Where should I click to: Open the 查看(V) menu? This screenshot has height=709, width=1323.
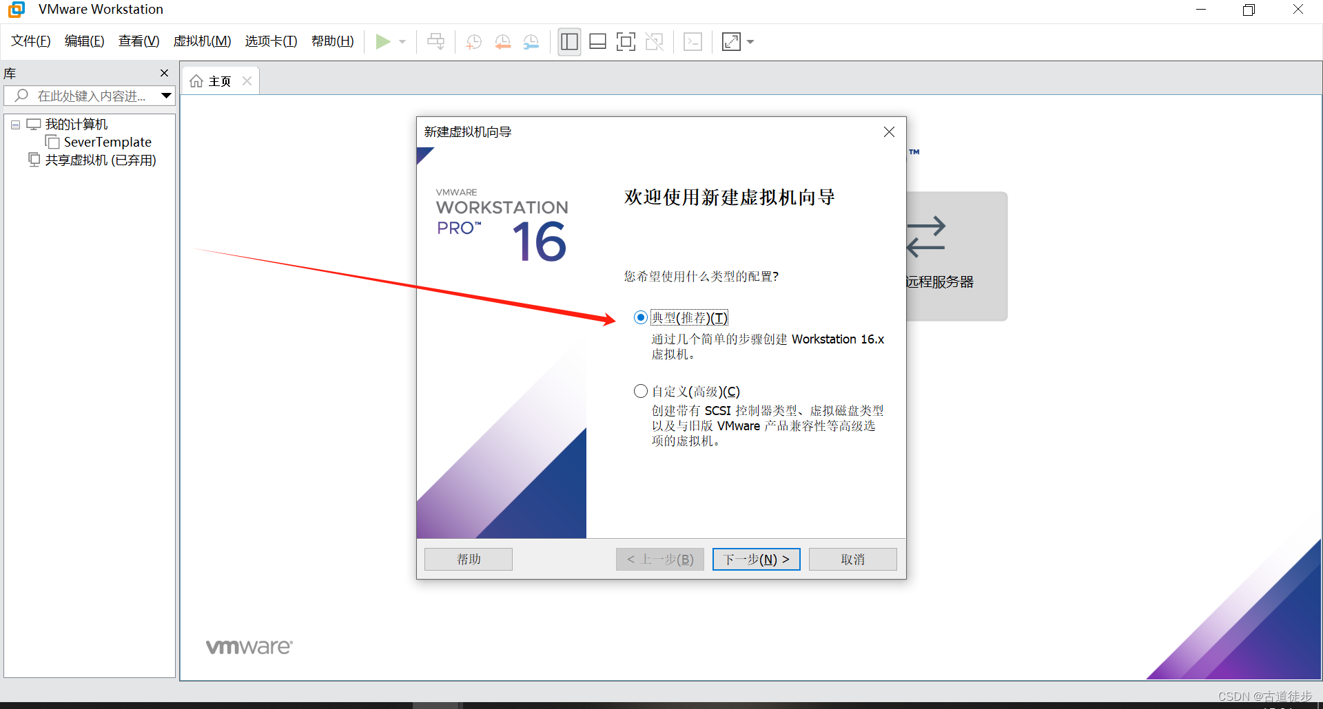139,41
